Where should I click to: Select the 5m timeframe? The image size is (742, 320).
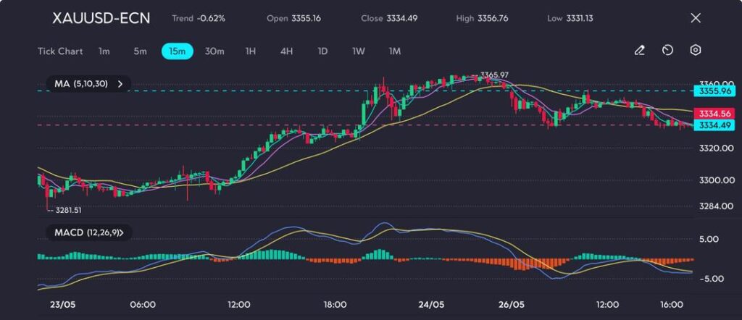tap(140, 51)
